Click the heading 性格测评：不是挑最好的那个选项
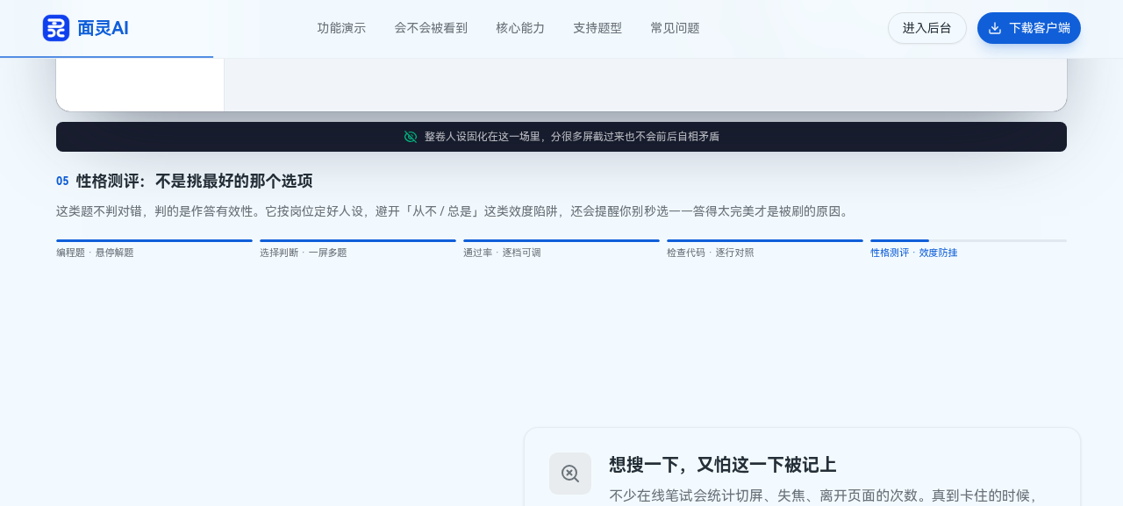The width and height of the screenshot is (1123, 506). (x=194, y=182)
